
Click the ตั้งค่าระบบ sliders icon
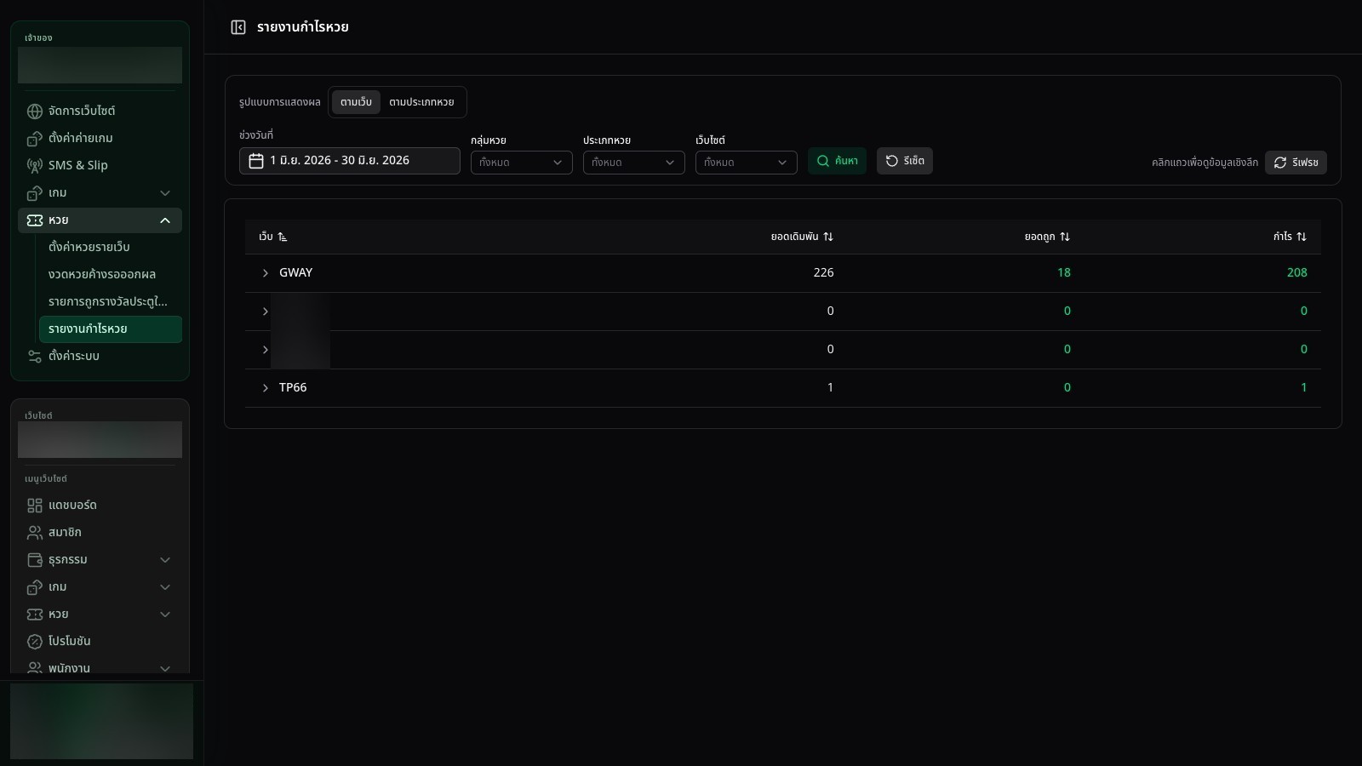pos(35,357)
